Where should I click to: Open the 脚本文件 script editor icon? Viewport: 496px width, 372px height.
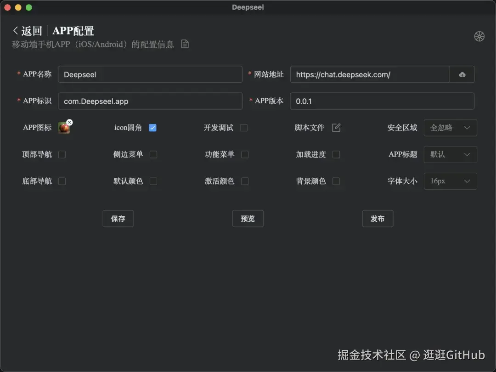(x=336, y=128)
